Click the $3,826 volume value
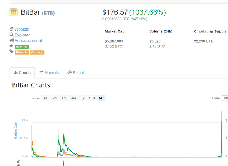 [155, 41]
